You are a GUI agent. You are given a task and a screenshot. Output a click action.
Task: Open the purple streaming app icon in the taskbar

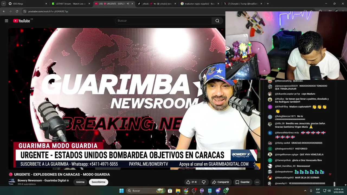[202, 191]
